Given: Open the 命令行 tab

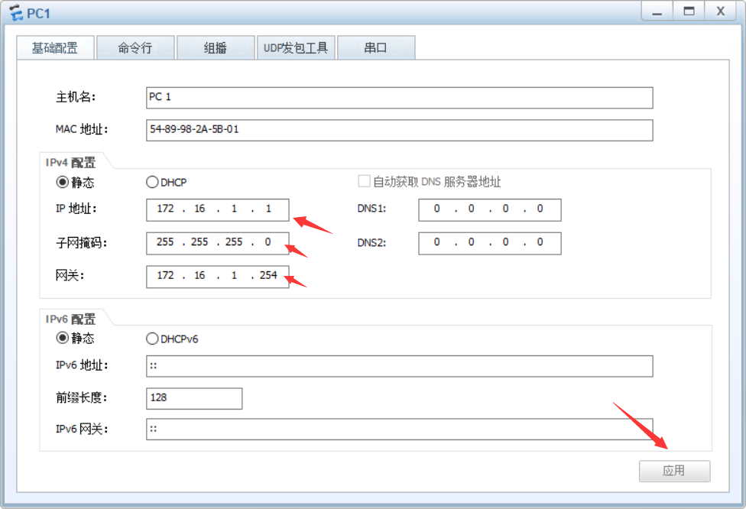Looking at the screenshot, I should click(x=135, y=47).
